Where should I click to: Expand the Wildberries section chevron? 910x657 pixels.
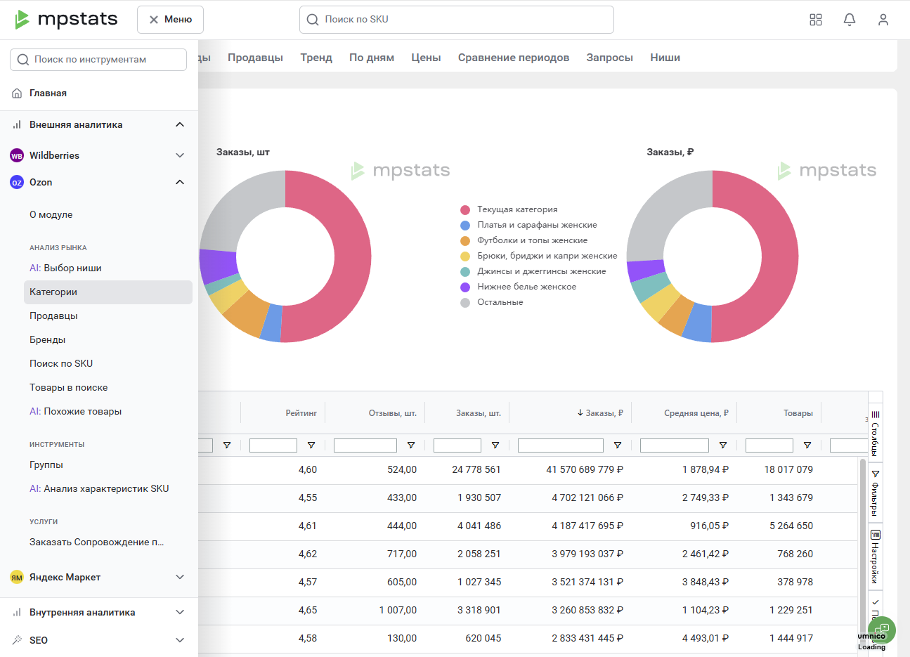pyautogui.click(x=180, y=155)
